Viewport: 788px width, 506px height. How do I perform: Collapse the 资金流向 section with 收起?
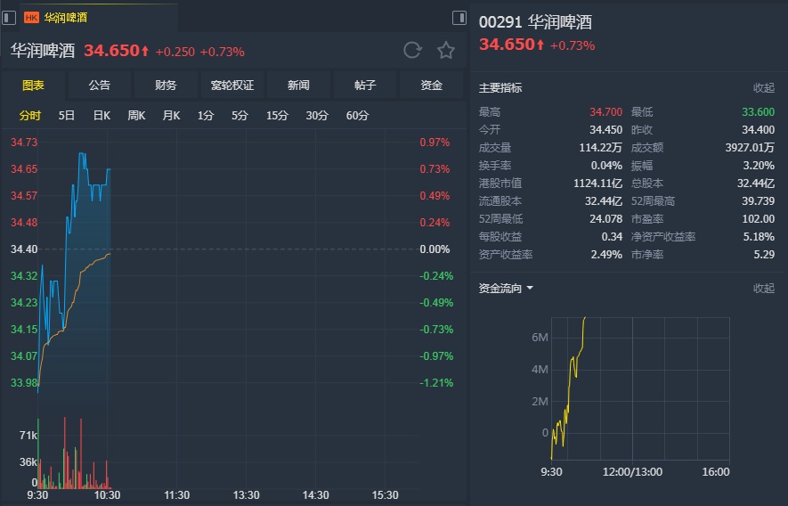click(764, 288)
